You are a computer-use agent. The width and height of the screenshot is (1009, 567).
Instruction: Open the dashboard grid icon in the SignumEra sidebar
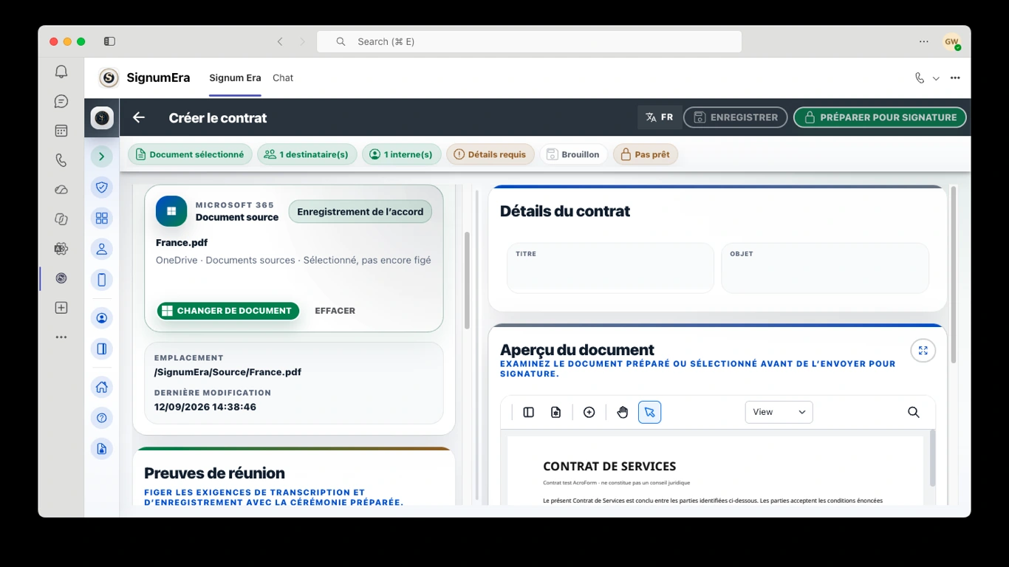point(102,218)
